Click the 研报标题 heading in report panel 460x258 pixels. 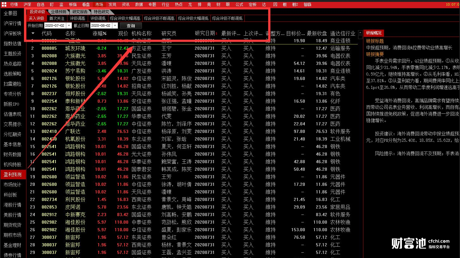(375, 41)
